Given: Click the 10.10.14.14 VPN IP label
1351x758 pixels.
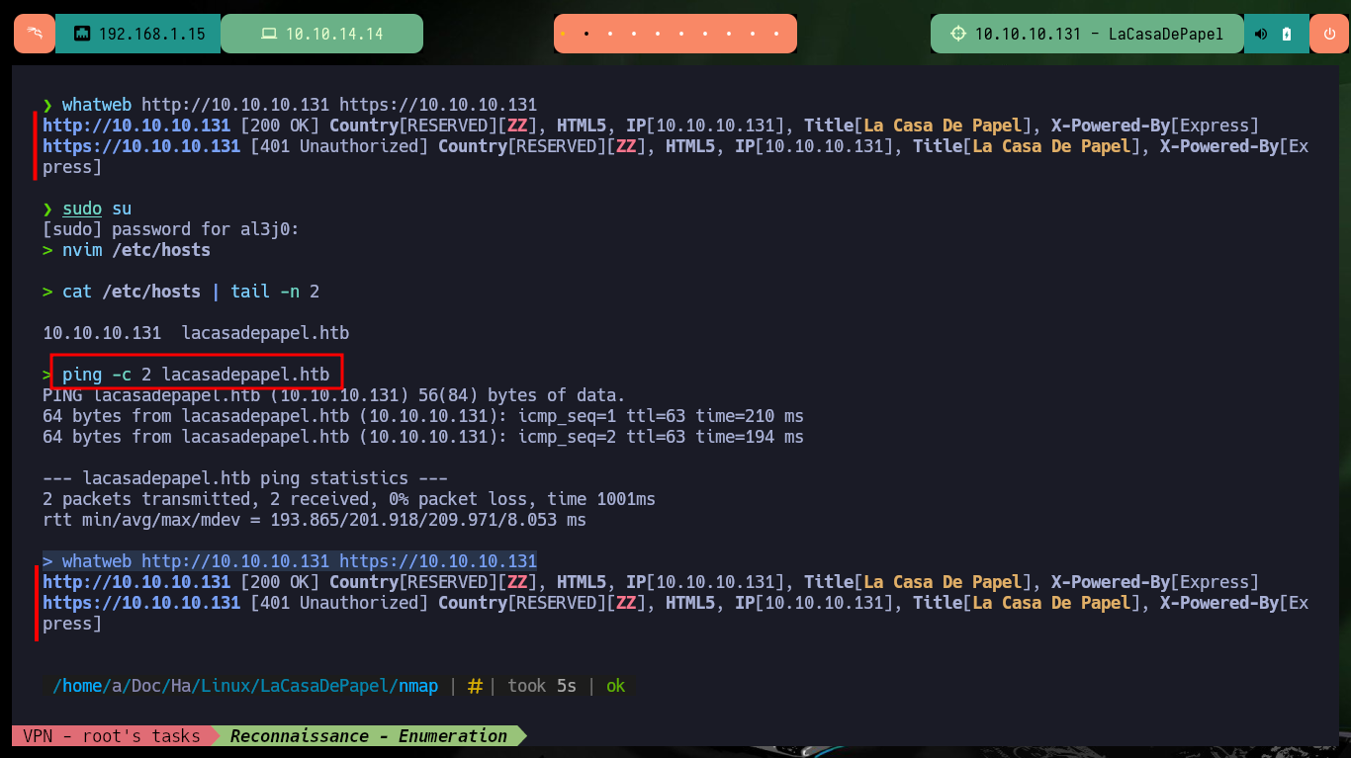Looking at the screenshot, I should tap(334, 34).
